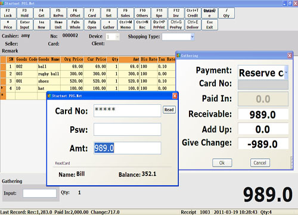Image resolution: width=298 pixels, height=215 pixels.
Task: Click the F2 Lock toolbar button
Action: (8, 13)
